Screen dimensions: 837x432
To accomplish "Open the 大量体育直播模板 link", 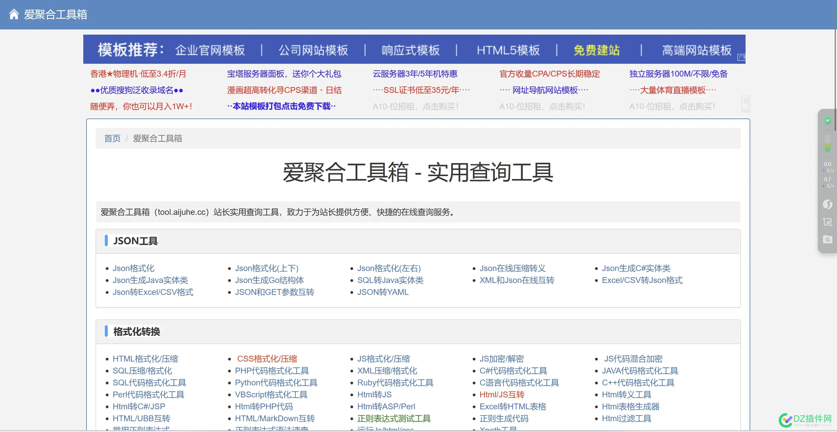I will coord(672,90).
